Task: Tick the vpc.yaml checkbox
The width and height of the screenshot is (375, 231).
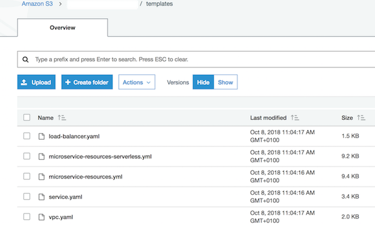Action: pyautogui.click(x=27, y=217)
